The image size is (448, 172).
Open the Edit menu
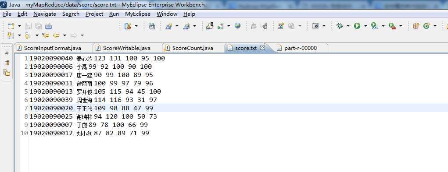[x=22, y=14]
